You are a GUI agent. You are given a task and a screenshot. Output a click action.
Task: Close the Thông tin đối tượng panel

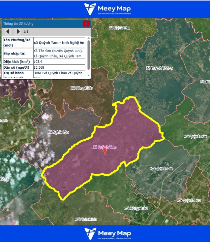point(86,23)
